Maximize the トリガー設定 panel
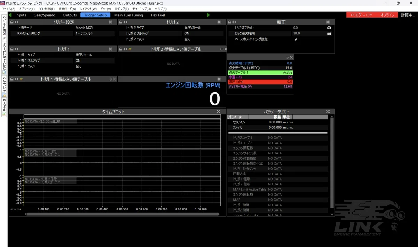The height and width of the screenshot is (247, 418). (110, 22)
